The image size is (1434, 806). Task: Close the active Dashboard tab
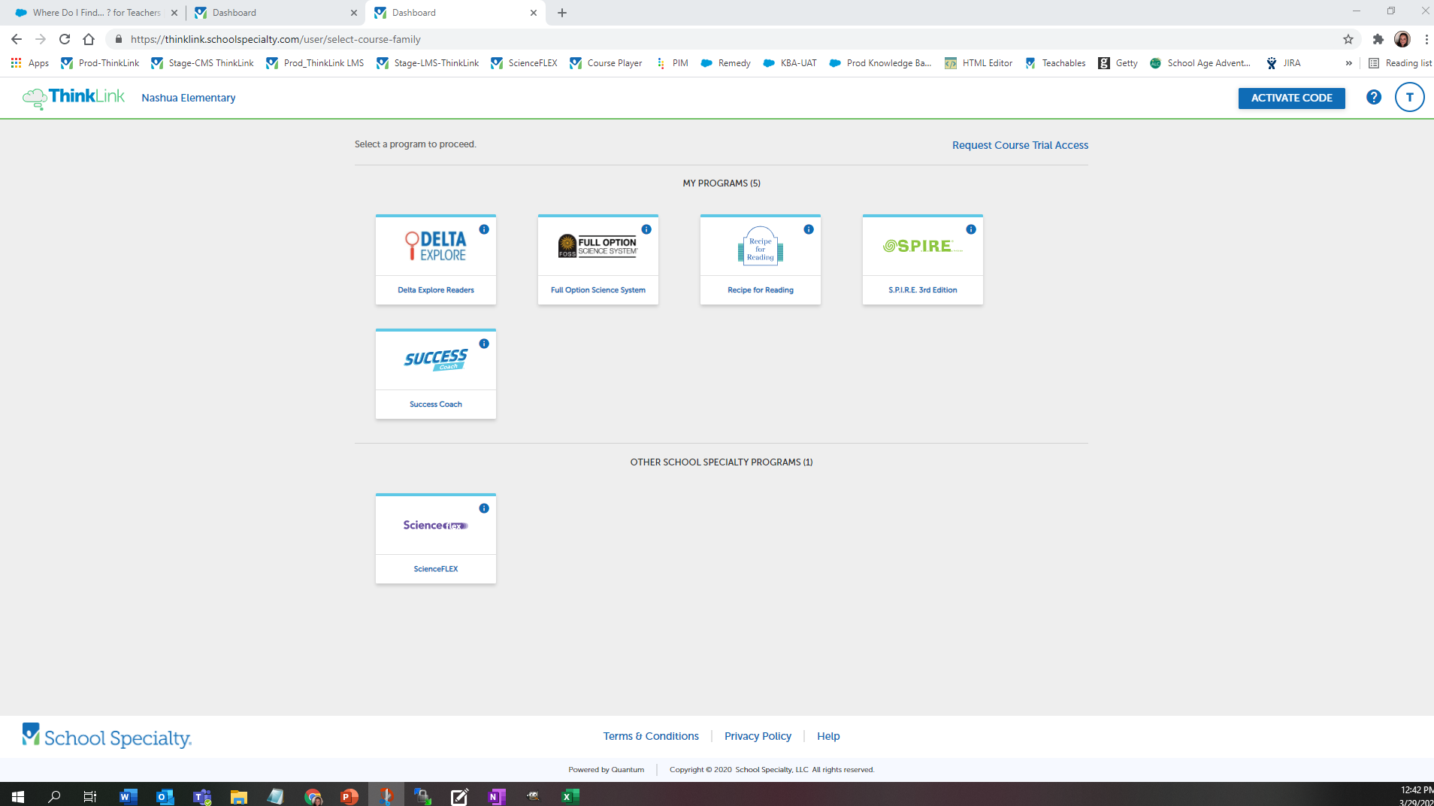click(534, 13)
